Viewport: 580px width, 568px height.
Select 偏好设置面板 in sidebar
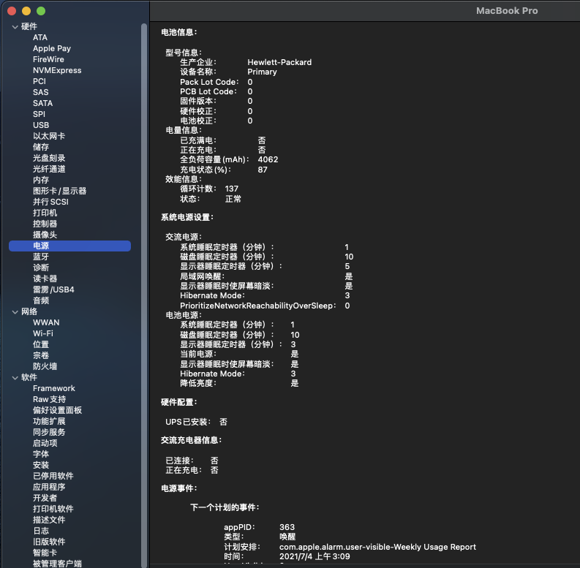coord(57,411)
